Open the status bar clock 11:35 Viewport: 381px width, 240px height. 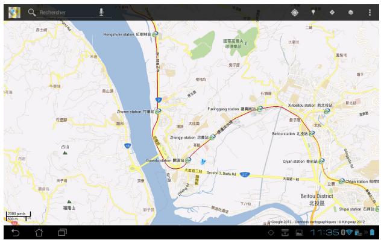325,232
